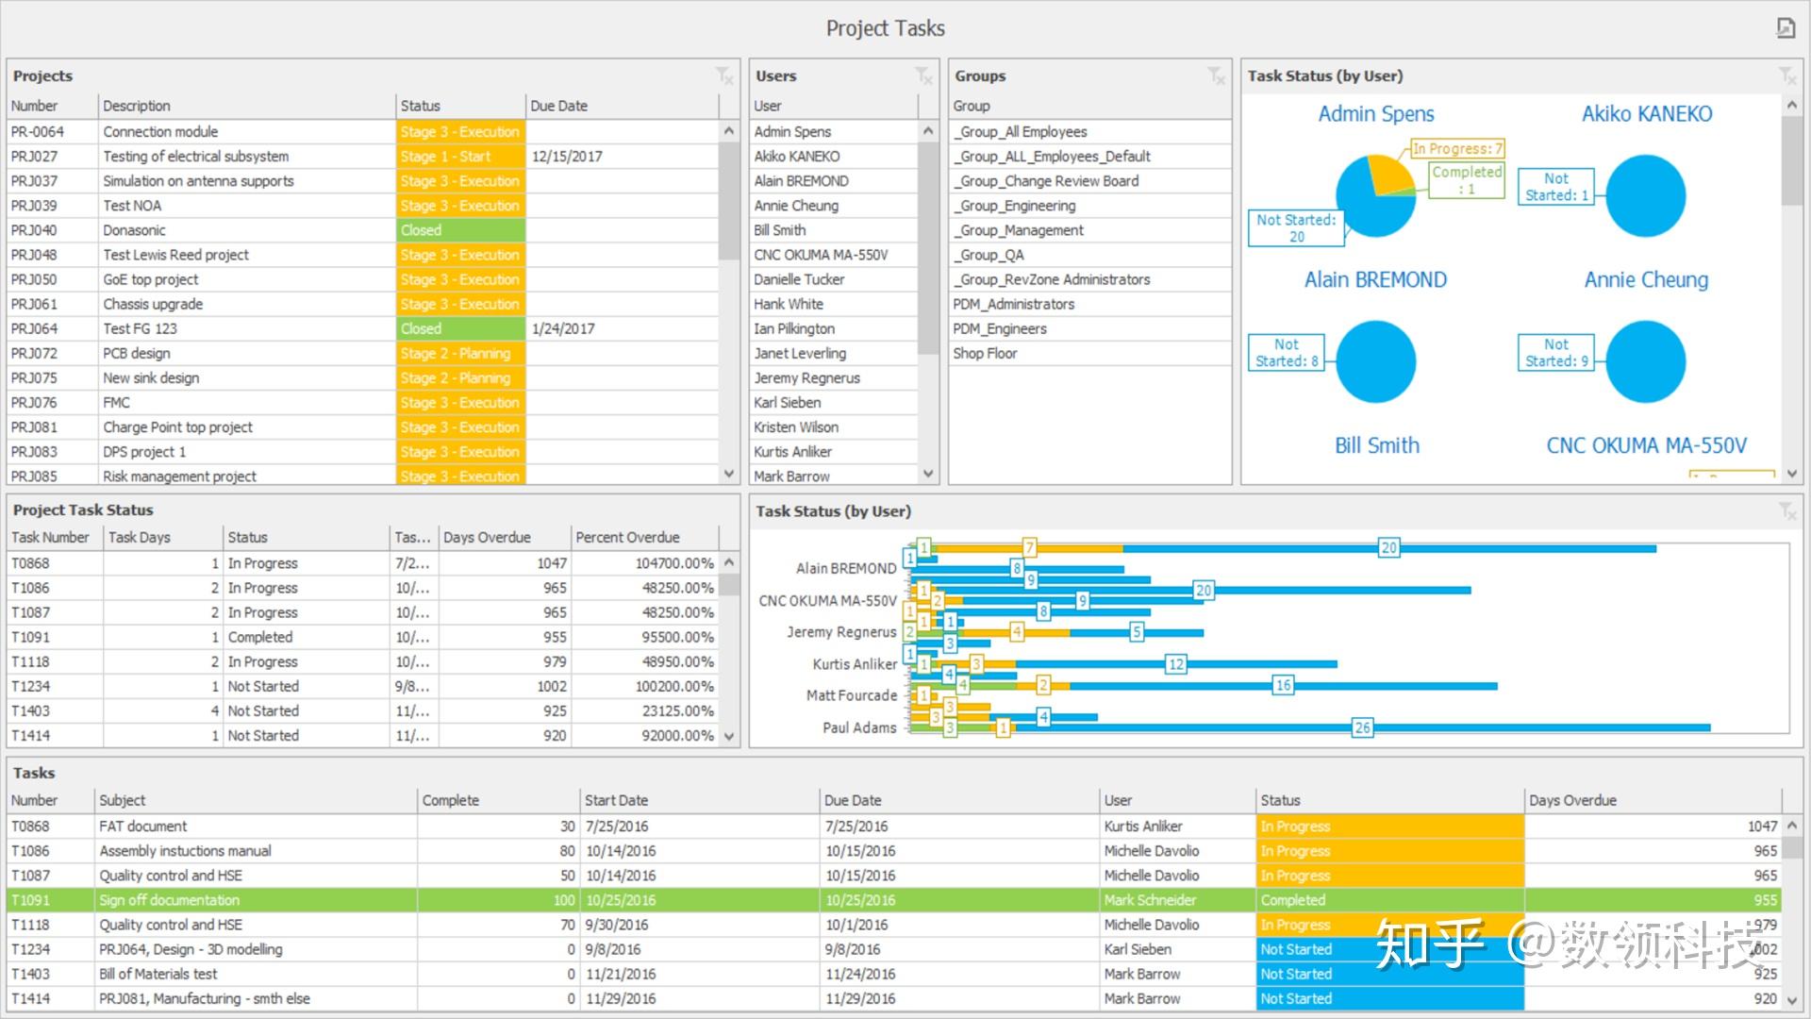Click the clear filter icon in Users panel

923,75
